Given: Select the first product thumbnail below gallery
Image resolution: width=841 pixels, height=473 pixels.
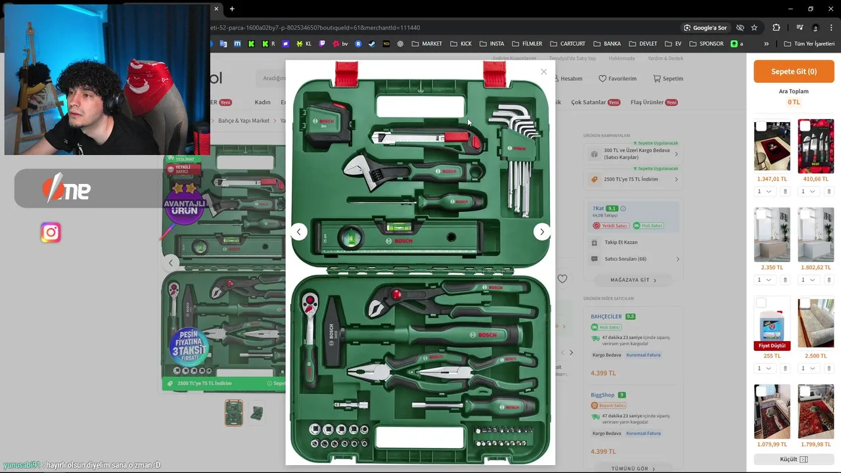Looking at the screenshot, I should (233, 413).
